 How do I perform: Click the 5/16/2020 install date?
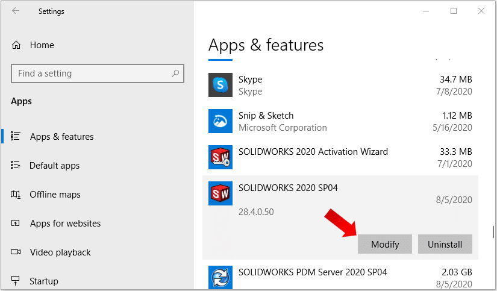tap(452, 128)
